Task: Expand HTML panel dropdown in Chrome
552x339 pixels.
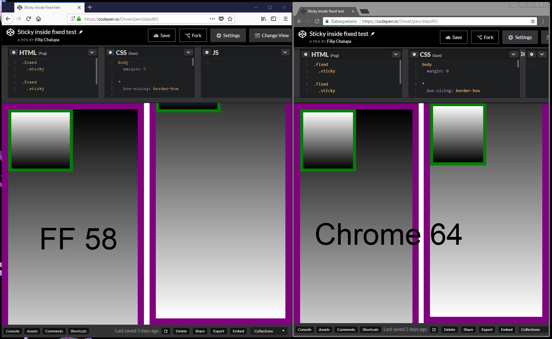Action: pyautogui.click(x=396, y=54)
